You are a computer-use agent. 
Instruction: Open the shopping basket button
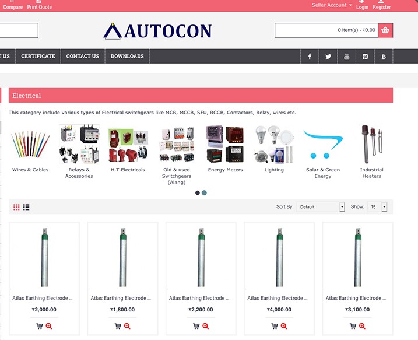tap(385, 30)
